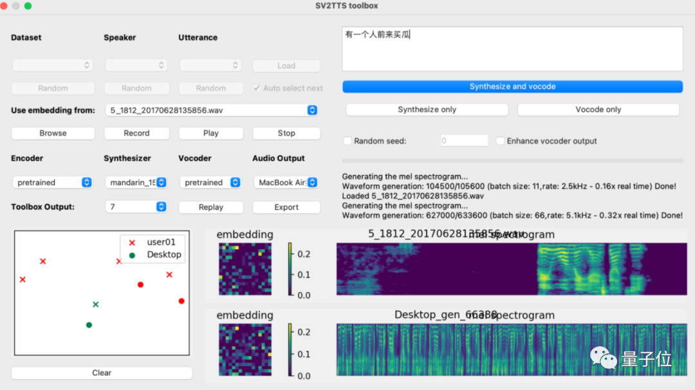Start recording with the Record button

(136, 133)
